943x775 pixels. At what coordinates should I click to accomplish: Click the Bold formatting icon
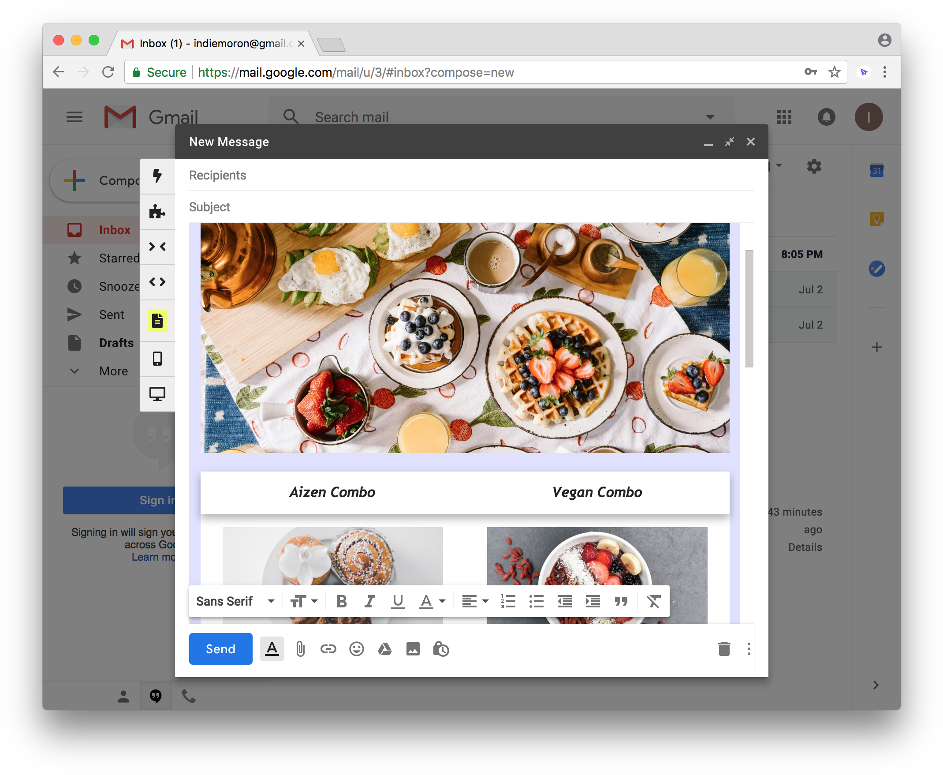coord(342,601)
